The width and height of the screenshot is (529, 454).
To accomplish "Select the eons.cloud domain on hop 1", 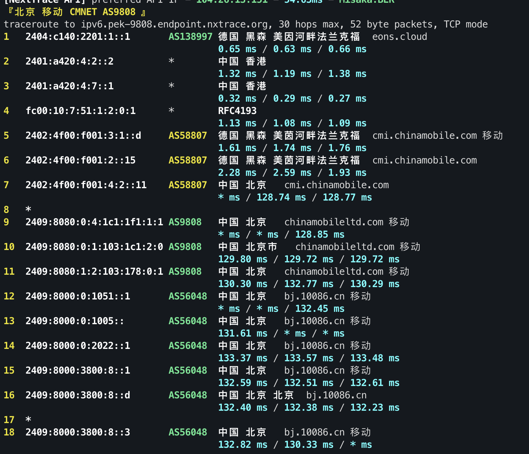I will 399,36.
